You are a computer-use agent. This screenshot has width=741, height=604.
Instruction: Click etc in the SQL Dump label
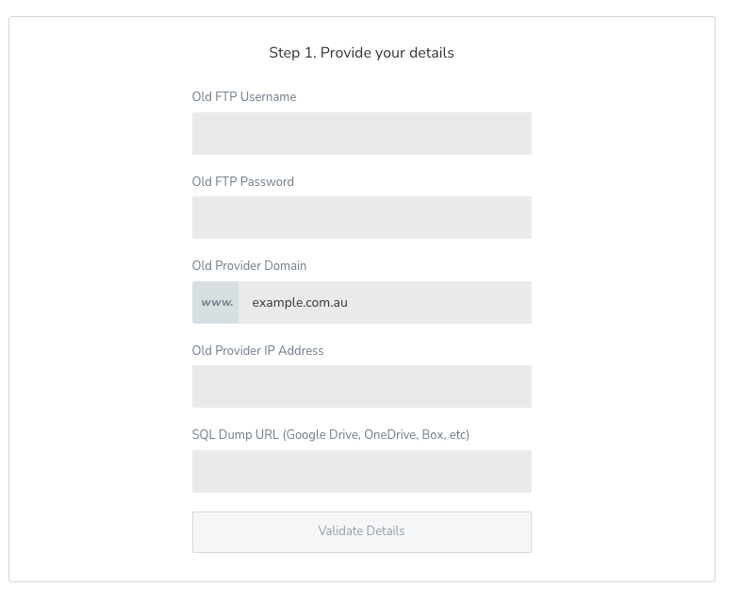tap(457, 435)
